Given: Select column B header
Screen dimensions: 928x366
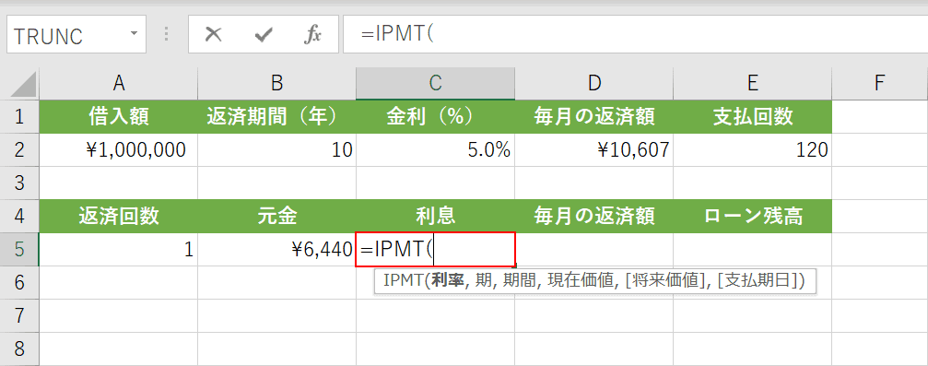Looking at the screenshot, I should (277, 84).
